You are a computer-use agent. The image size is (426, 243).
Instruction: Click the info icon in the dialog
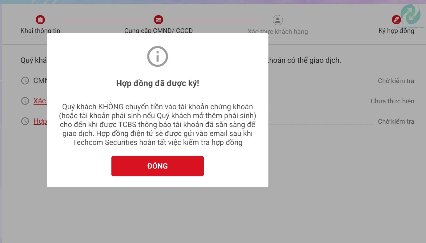click(157, 56)
